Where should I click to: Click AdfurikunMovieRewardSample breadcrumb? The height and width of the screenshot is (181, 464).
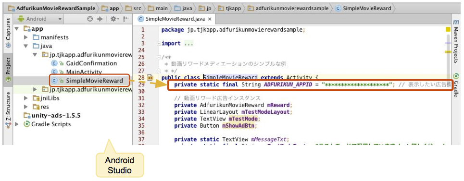(x=52, y=8)
